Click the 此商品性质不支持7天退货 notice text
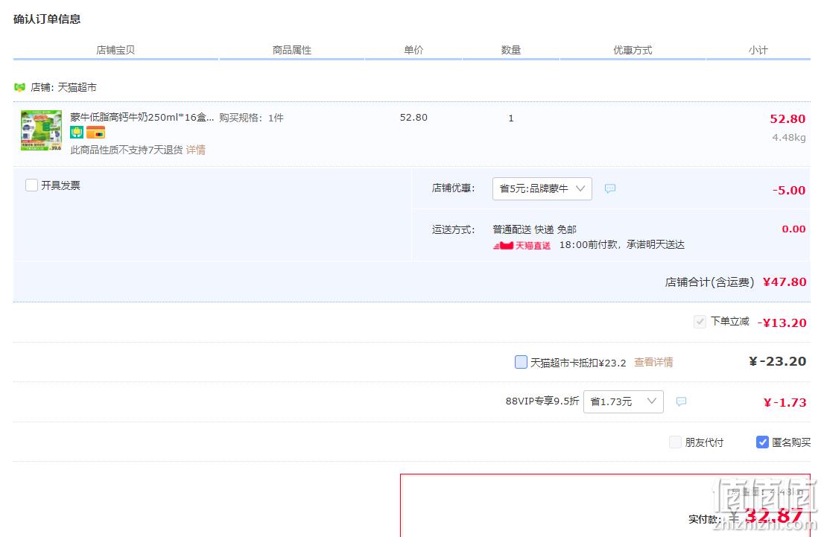The image size is (824, 537). pos(127,150)
